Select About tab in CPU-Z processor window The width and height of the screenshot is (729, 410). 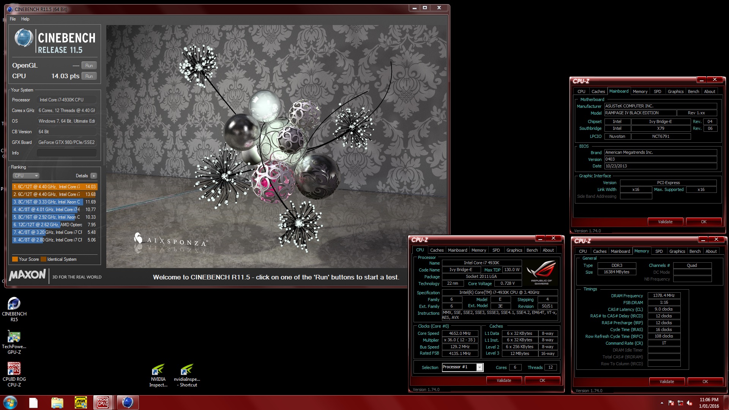[x=548, y=250]
